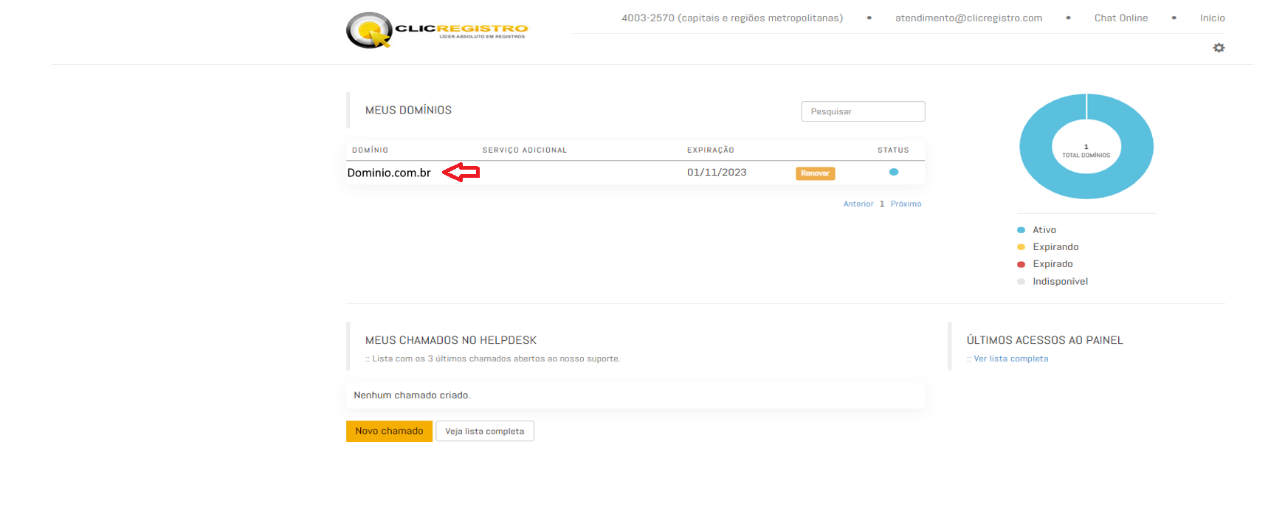Image resolution: width=1285 pixels, height=526 pixels.
Task: Open the settings gear icon
Action: [1219, 48]
